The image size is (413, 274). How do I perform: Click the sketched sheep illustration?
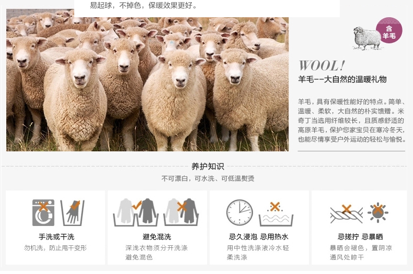point(366,38)
